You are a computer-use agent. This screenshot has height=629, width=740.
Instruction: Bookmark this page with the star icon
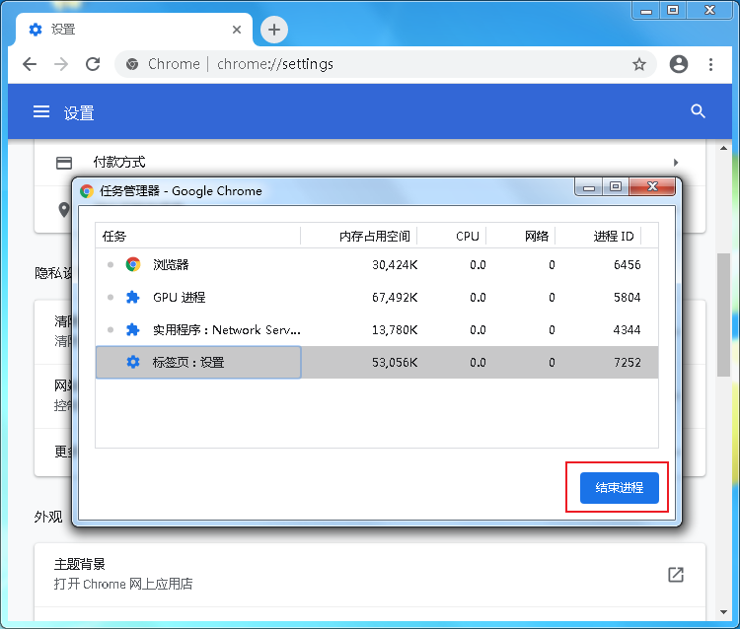point(639,64)
